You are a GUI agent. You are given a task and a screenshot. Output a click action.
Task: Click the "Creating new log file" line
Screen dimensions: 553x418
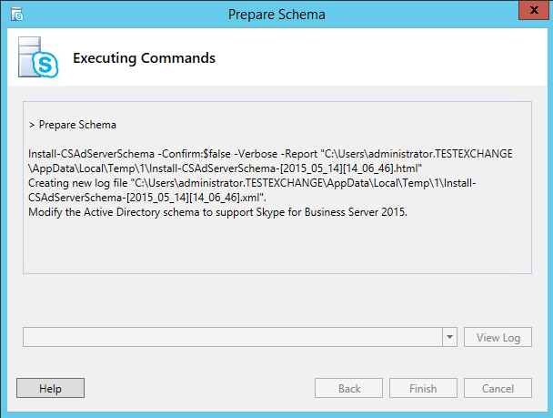click(252, 190)
